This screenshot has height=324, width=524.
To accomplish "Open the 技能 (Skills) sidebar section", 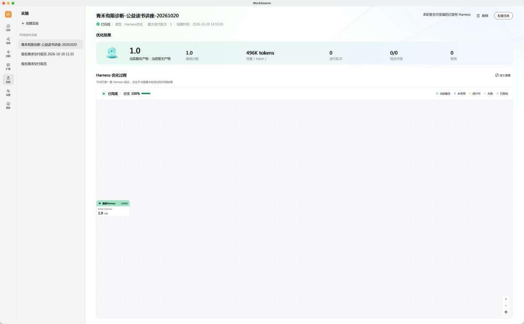I will [8, 53].
